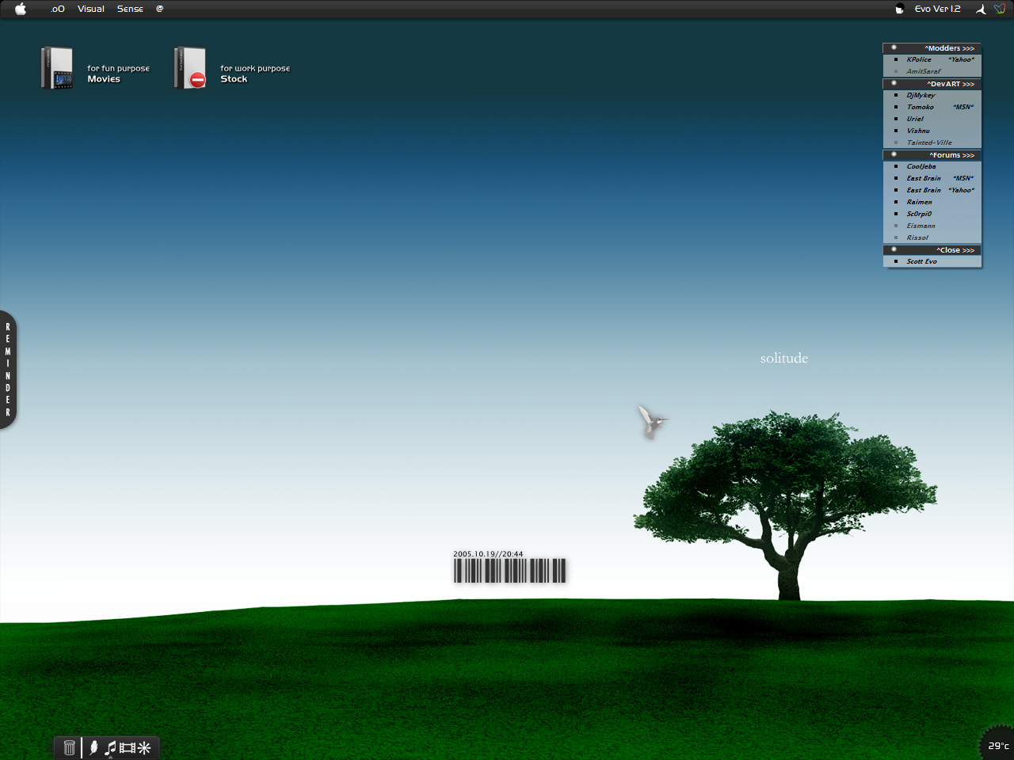Click the 2005.10.19//20:44 date text
1014x760 pixels.
pos(488,554)
